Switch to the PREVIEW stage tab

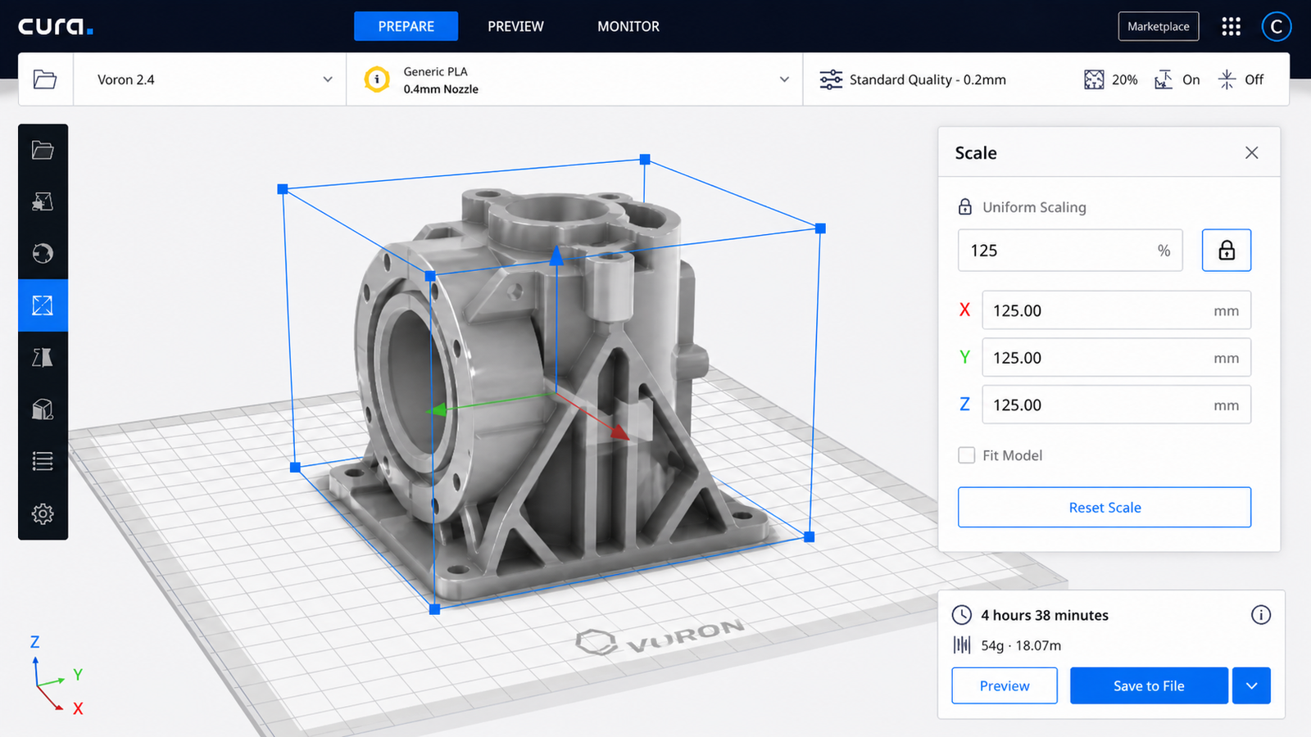pyautogui.click(x=515, y=26)
